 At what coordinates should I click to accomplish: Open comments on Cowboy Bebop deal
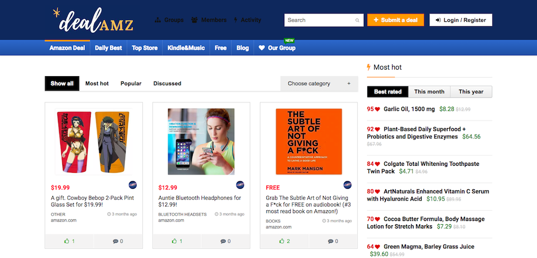click(118, 241)
